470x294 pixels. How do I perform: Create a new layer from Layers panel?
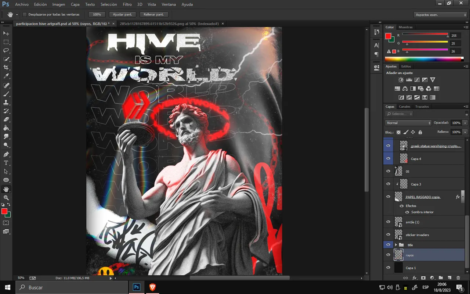coord(449,278)
